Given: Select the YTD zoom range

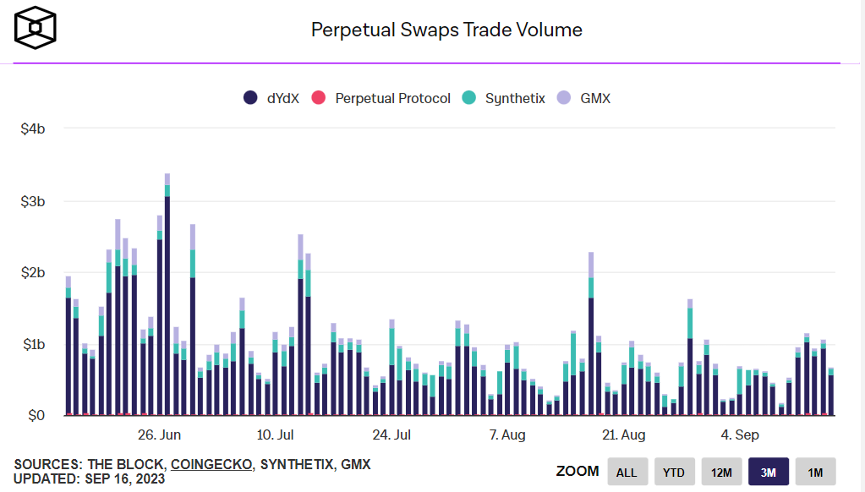Looking at the screenshot, I should pos(674,471).
